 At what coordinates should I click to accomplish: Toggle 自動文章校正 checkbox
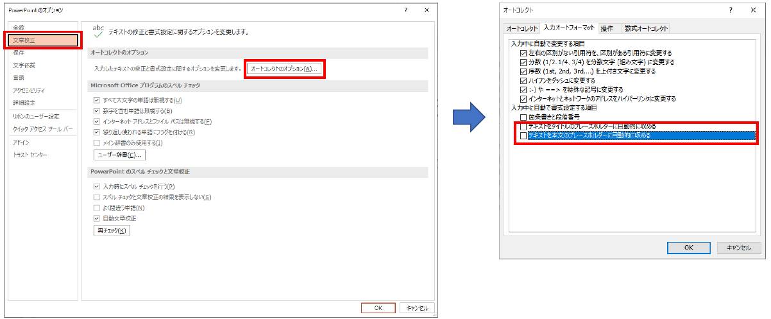[x=97, y=218]
